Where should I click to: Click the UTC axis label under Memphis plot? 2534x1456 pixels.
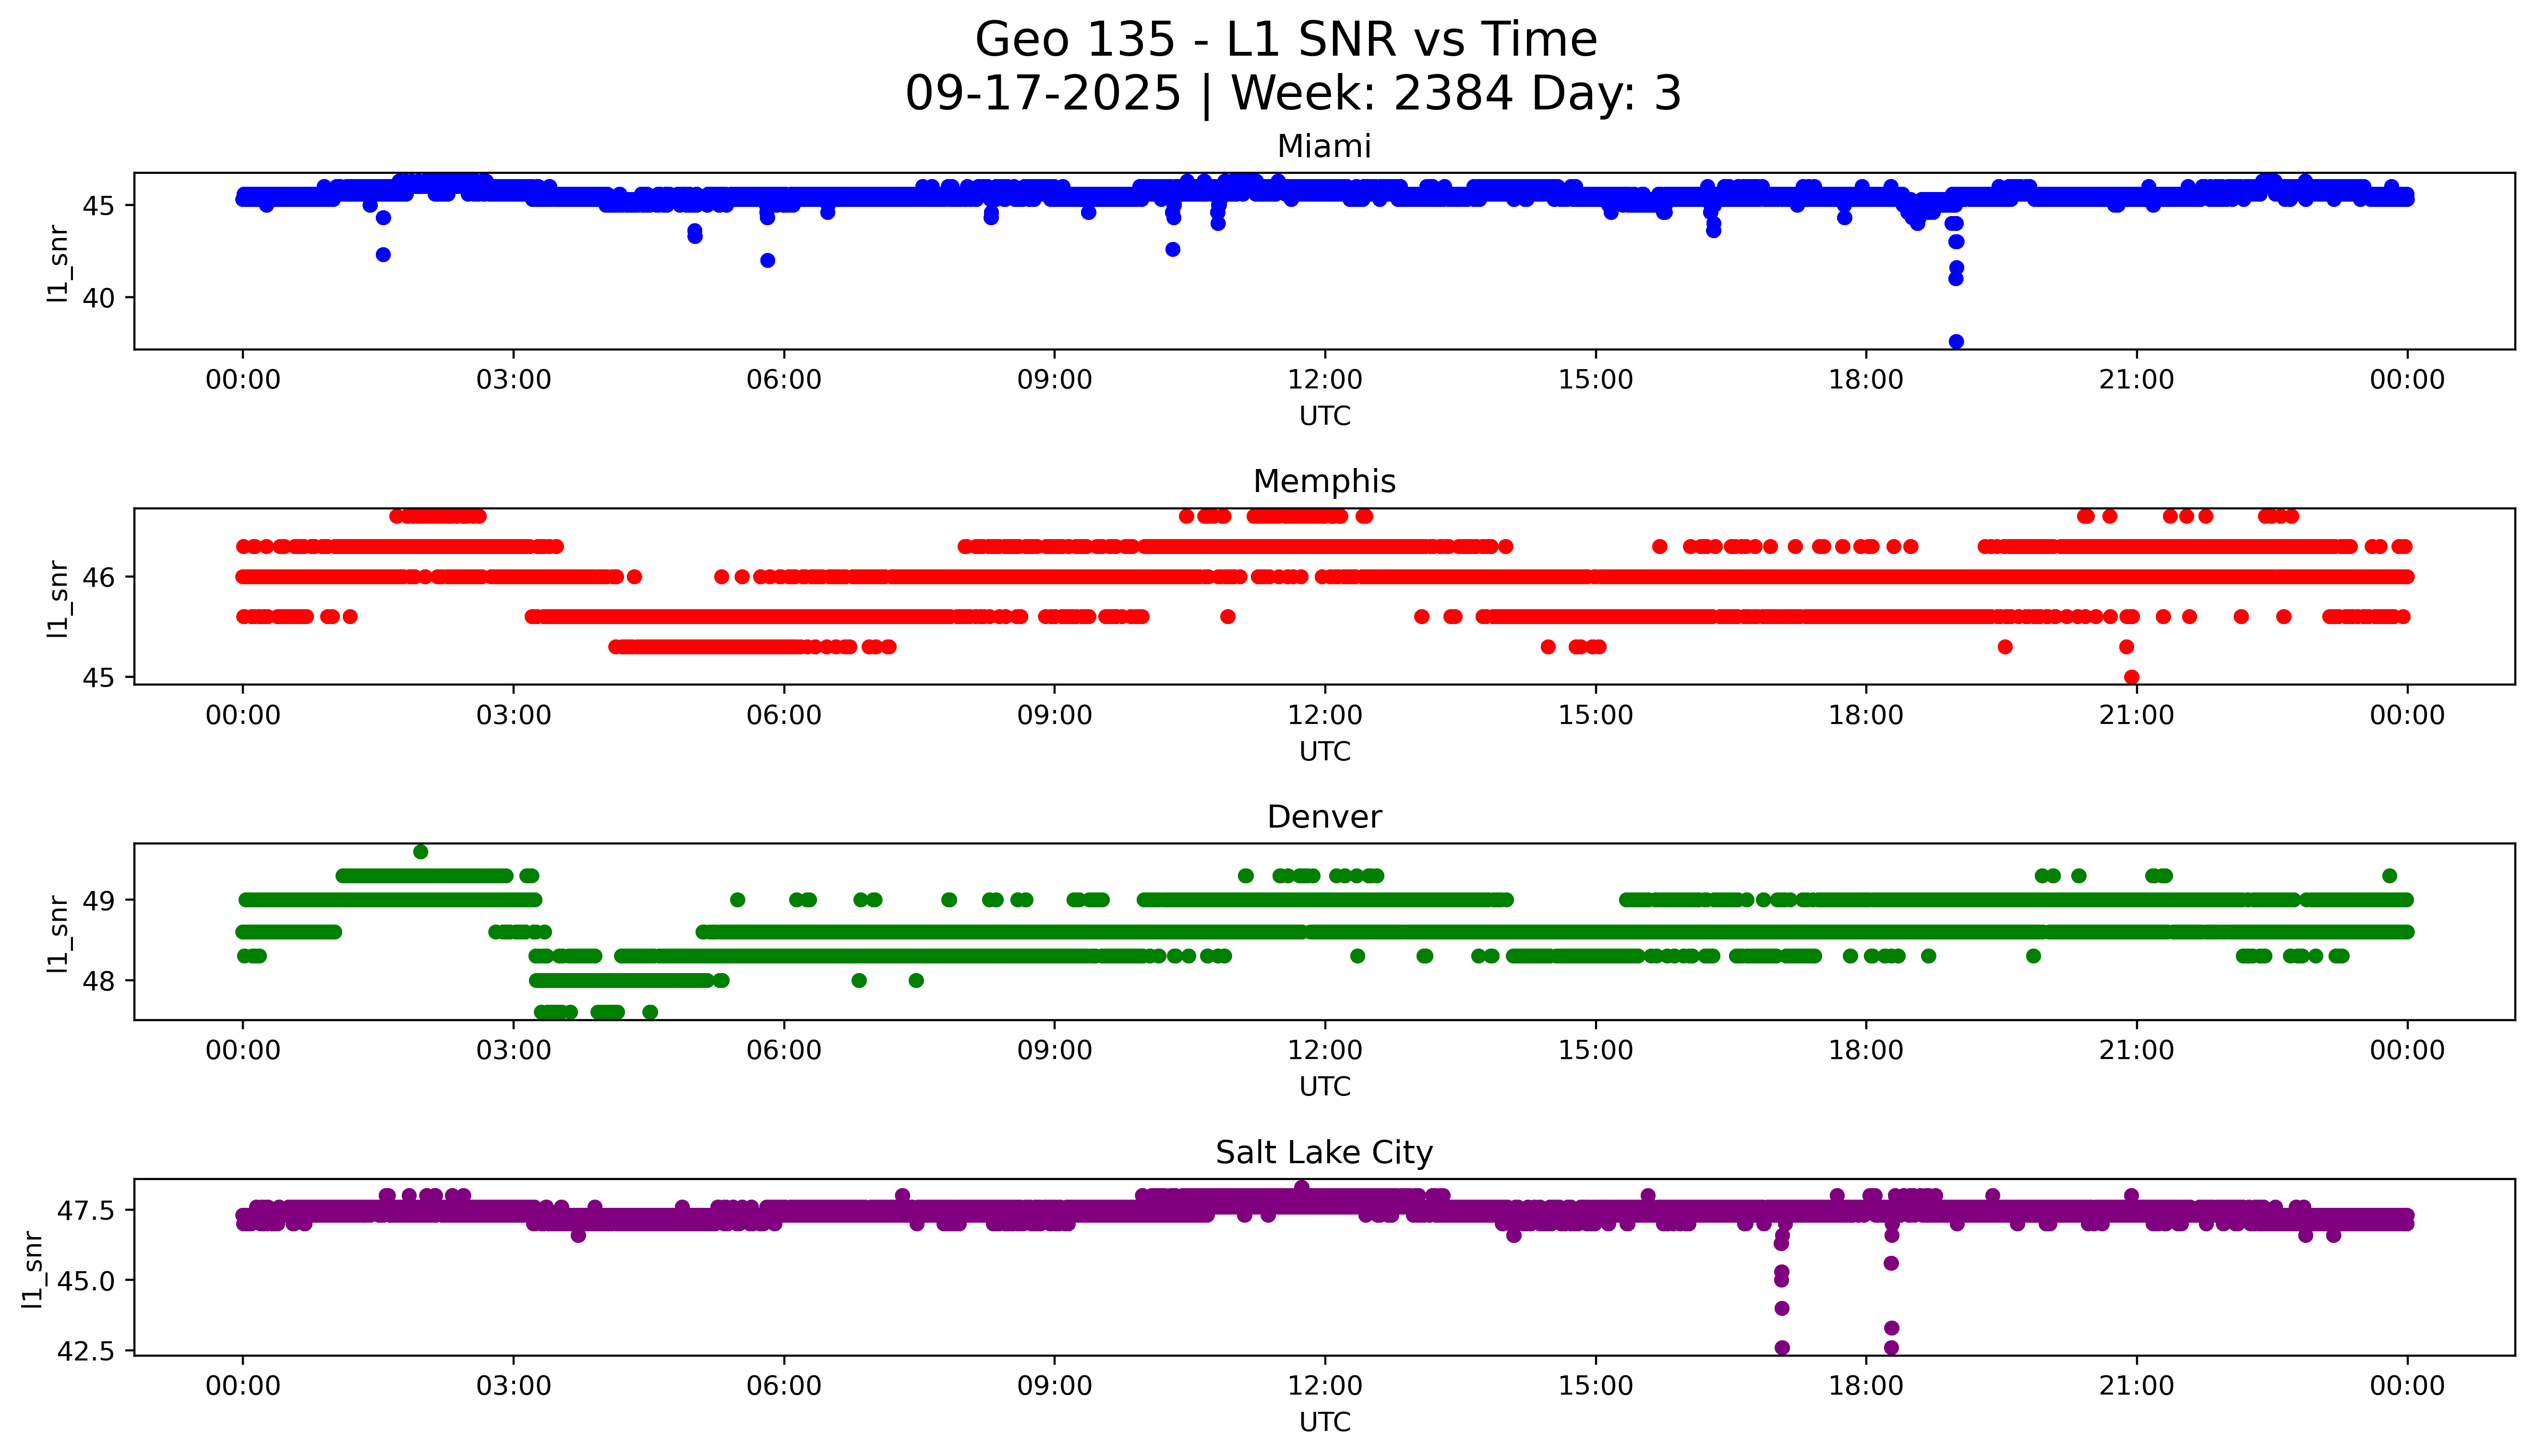tap(1324, 751)
